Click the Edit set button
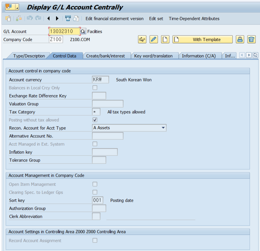 coord(156,18)
